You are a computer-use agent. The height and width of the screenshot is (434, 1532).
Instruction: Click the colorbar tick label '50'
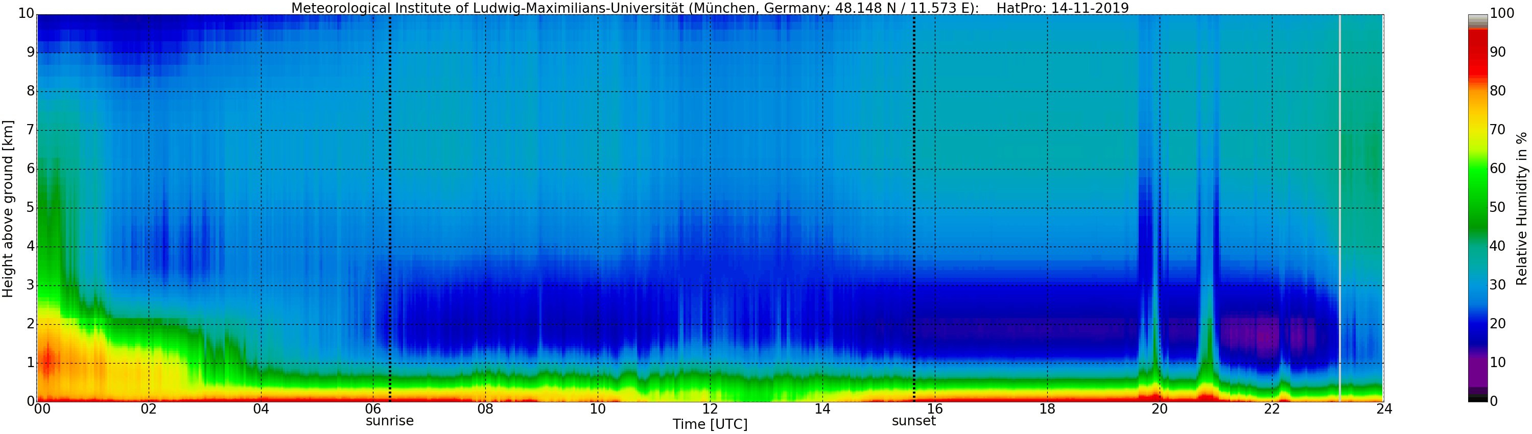pos(1497,207)
